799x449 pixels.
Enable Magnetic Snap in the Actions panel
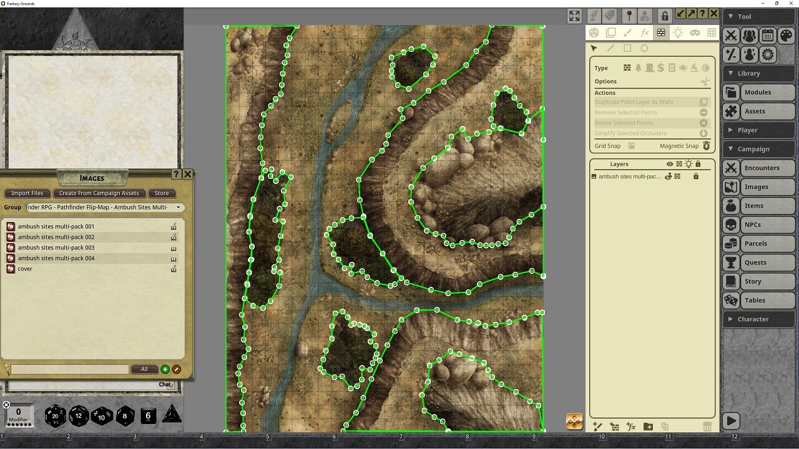pos(706,145)
